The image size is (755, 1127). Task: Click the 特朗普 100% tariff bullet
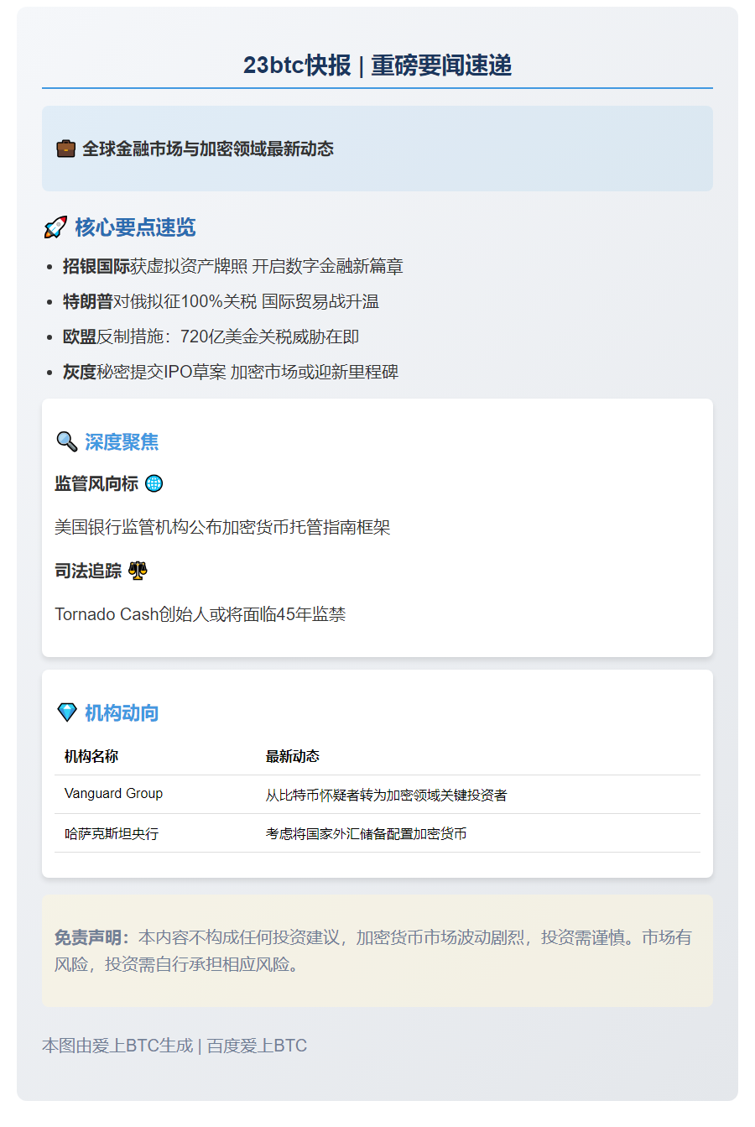(221, 301)
